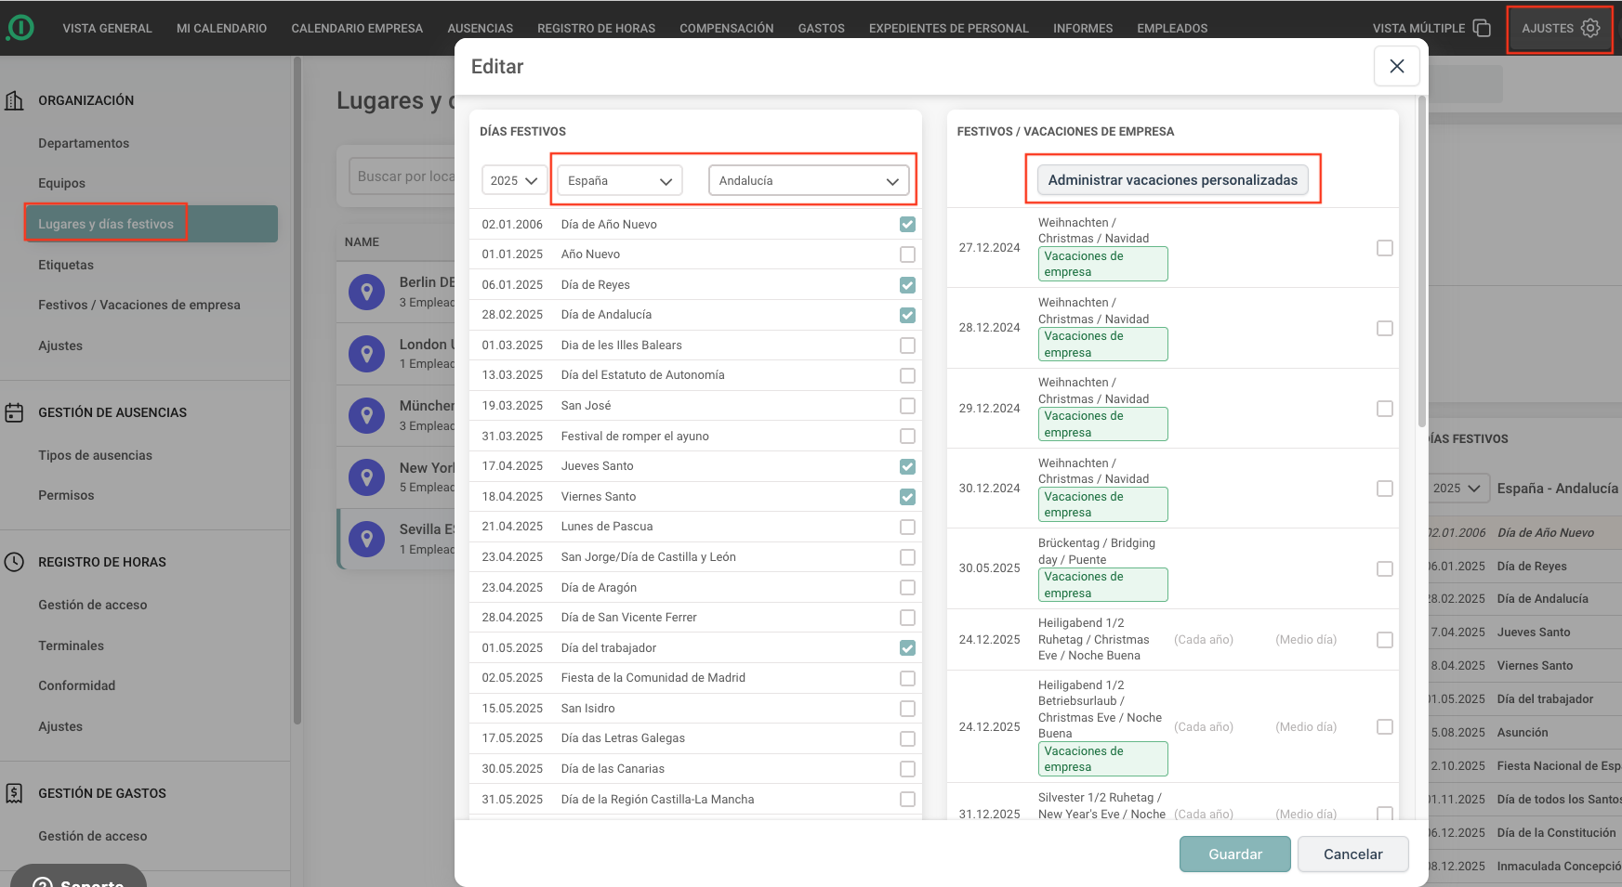Click the Gestión de Gastos receipt icon
Viewport: 1622px width, 887px height.
pos(15,793)
